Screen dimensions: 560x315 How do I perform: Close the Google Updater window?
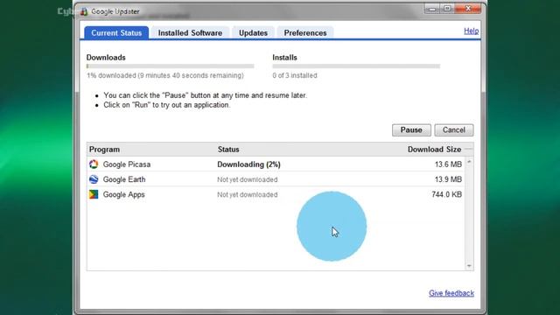point(468,9)
